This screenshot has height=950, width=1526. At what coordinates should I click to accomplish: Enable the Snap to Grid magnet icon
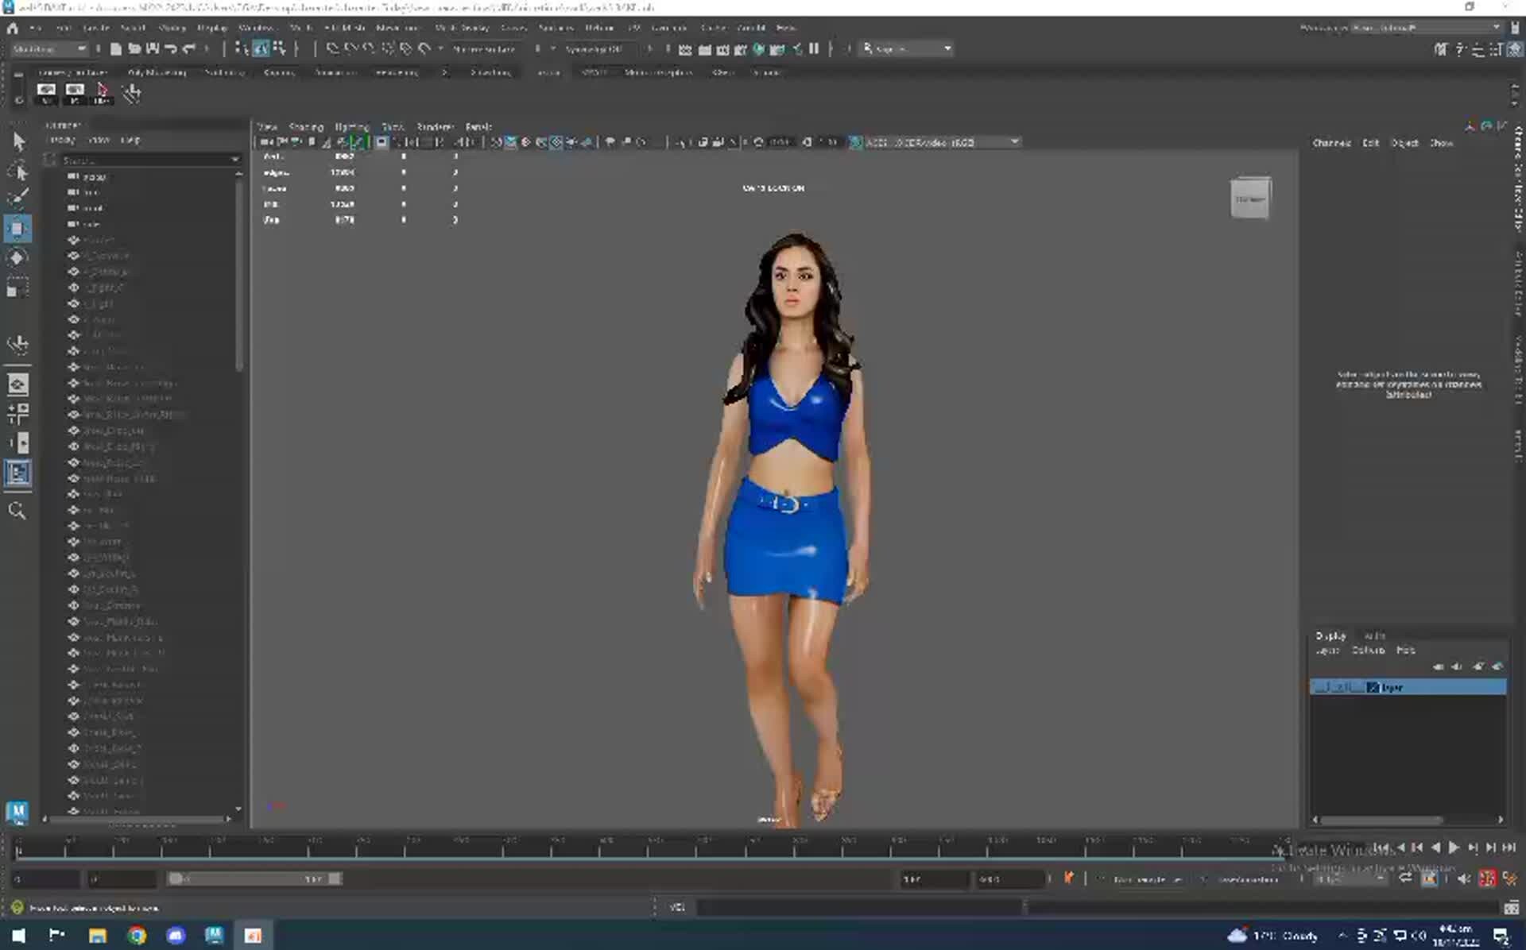click(x=333, y=48)
